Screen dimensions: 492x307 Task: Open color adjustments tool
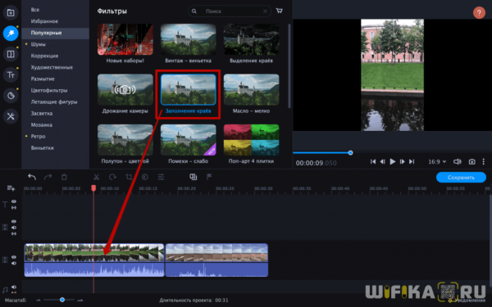click(144, 177)
